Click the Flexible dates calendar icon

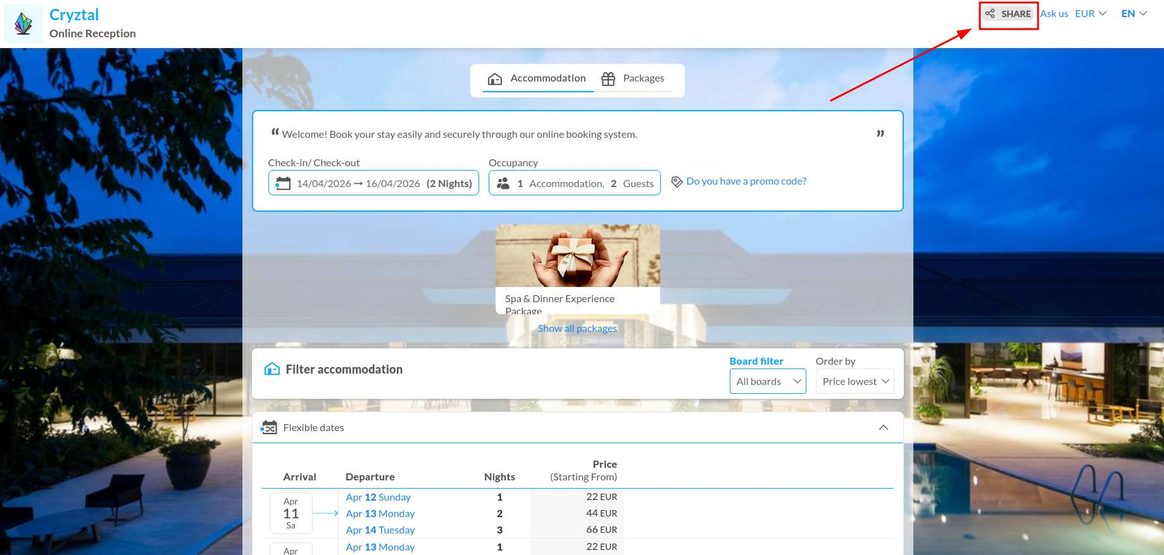(269, 428)
